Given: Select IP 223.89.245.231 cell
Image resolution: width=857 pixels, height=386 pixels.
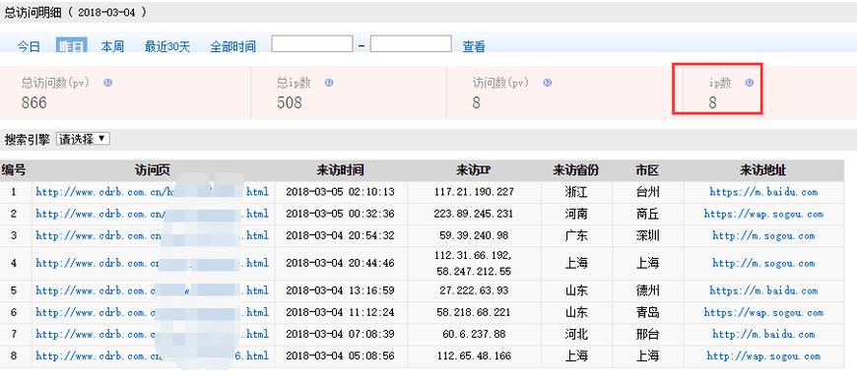Looking at the screenshot, I should [474, 214].
